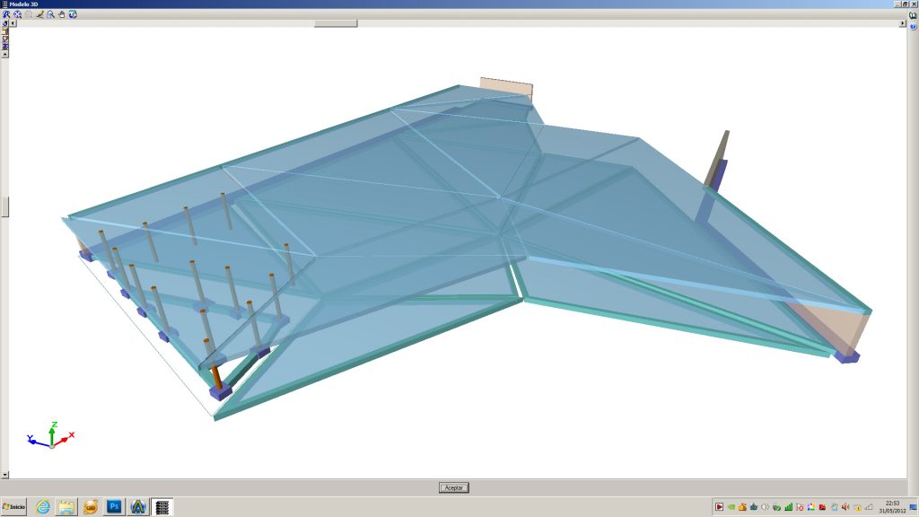Click the undo arrow icon in left toolbar
The width and height of the screenshot is (919, 517).
click(5, 23)
